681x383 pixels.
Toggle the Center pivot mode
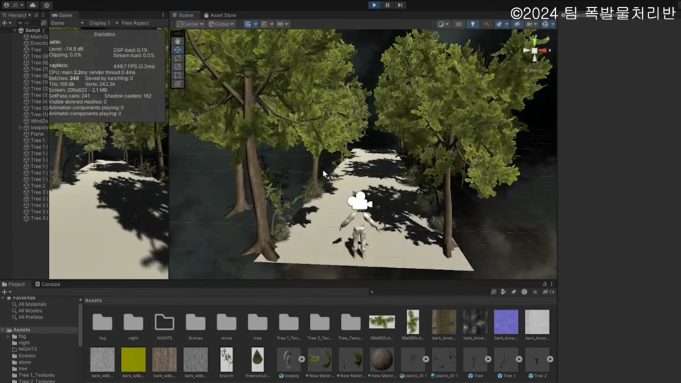tap(189, 24)
